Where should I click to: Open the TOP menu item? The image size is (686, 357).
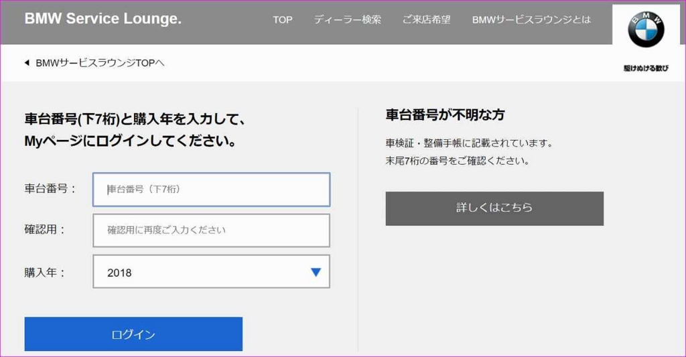(x=282, y=19)
